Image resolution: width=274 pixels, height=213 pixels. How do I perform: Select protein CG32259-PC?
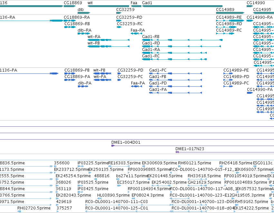[119, 80]
